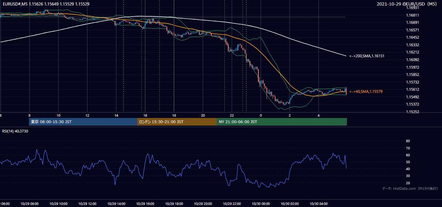This screenshot has width=442, height=207.
Task: Click hour tick 16 below the price chart
Action: pyautogui.click(x=145, y=116)
